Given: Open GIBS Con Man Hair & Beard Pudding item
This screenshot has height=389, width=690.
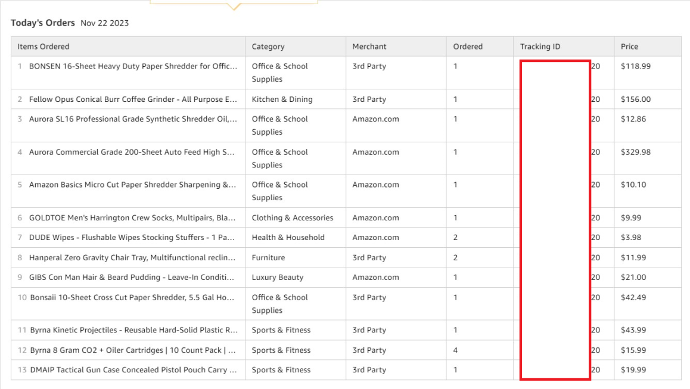Looking at the screenshot, I should [132, 278].
